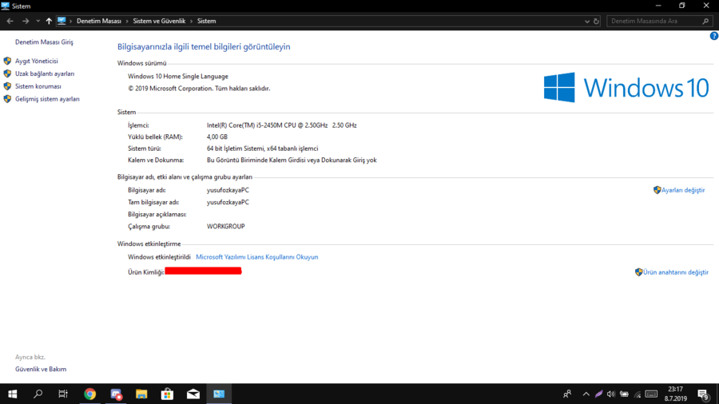This screenshot has height=404, width=719.
Task: Open the notification center
Action: [703, 394]
